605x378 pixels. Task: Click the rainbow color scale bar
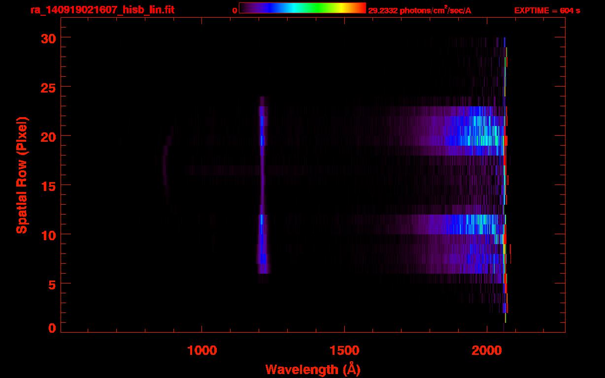(302, 8)
